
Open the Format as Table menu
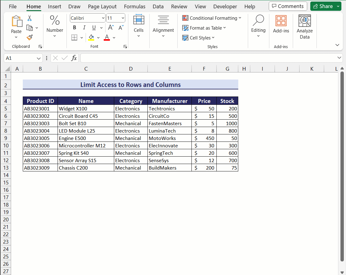(204, 28)
